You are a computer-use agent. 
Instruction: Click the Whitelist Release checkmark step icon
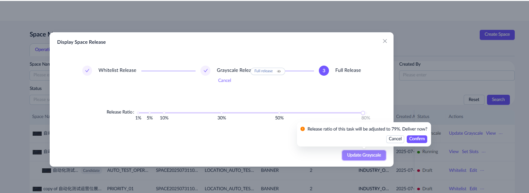(x=87, y=70)
